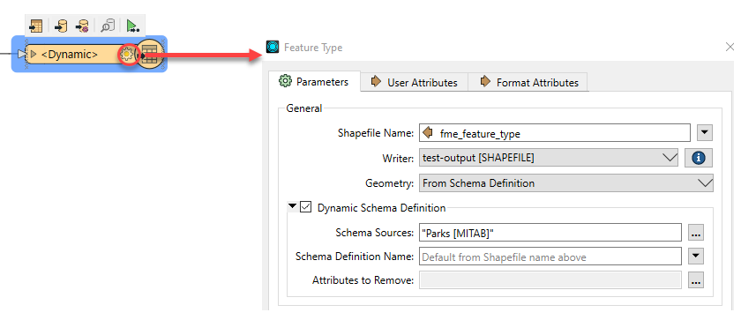Click the Schema Definition Name input field
The image size is (756, 320).
pos(550,257)
